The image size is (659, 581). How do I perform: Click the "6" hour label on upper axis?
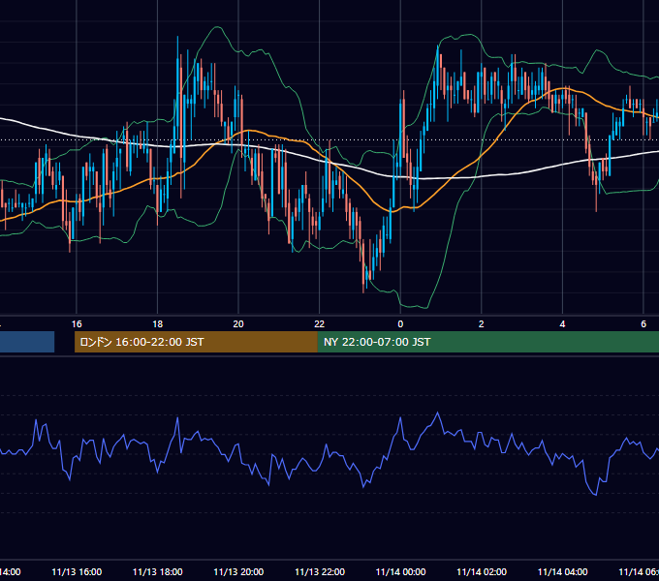tap(643, 324)
